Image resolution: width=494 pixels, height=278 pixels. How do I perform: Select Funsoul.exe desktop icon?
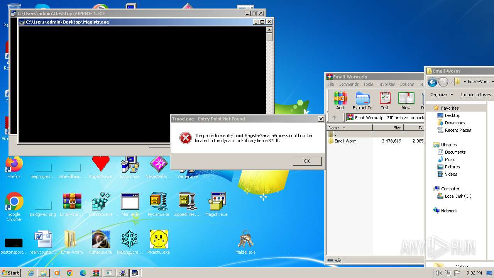coord(101,242)
